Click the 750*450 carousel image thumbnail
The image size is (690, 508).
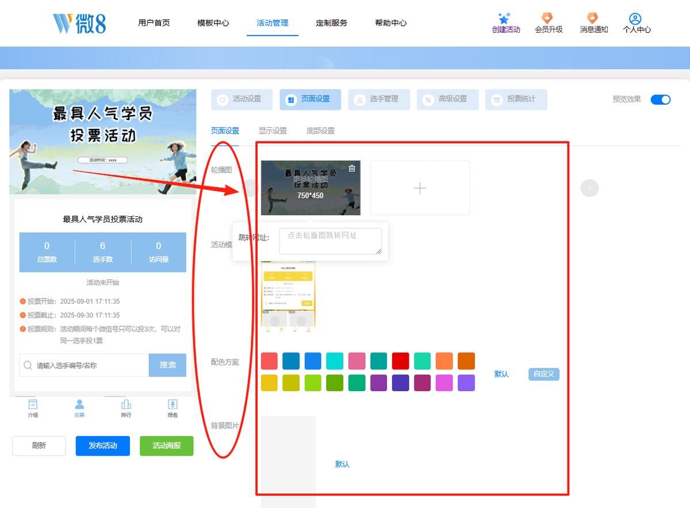[x=310, y=188]
